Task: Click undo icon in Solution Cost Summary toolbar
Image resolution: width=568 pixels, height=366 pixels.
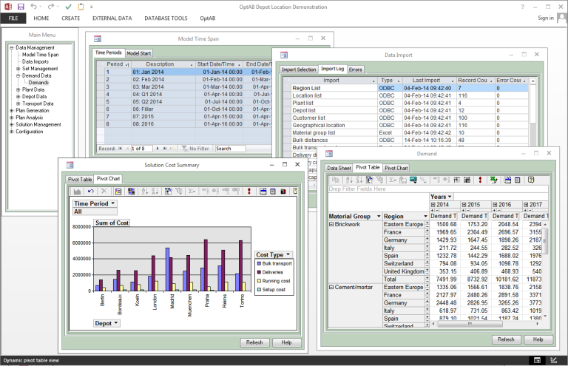Action: (90, 192)
